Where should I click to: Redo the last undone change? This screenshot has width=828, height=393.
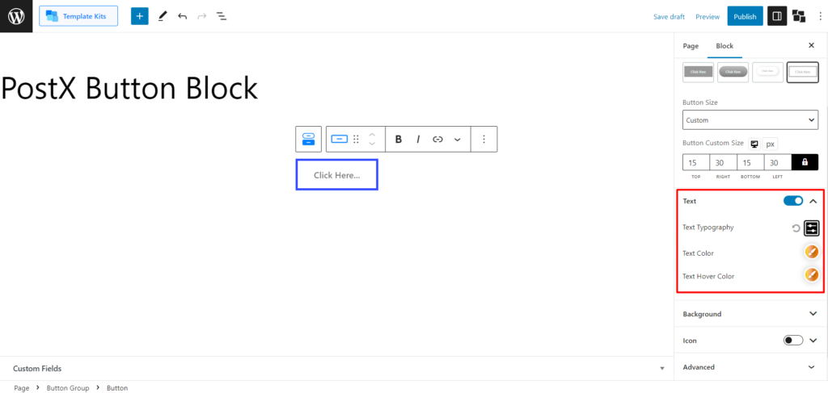tap(201, 16)
